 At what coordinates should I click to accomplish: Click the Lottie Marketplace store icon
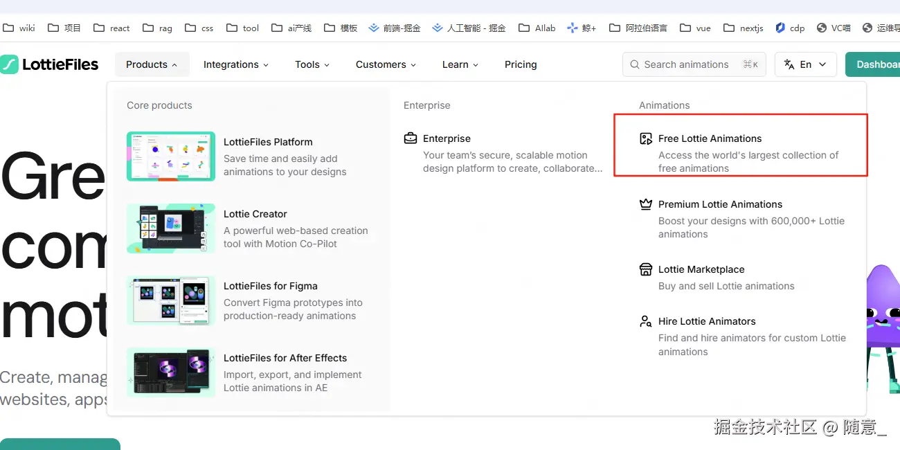tap(646, 269)
